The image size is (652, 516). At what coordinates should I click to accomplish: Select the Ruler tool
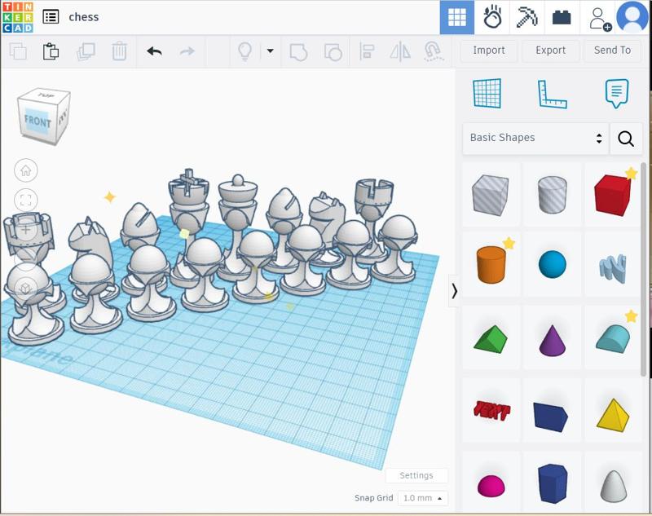coord(552,94)
